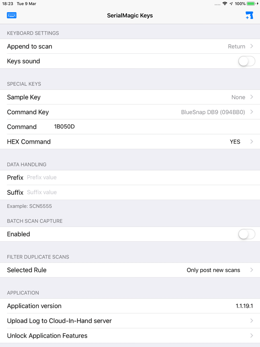Tap the chevron beside Unlock Application Features

(251, 336)
